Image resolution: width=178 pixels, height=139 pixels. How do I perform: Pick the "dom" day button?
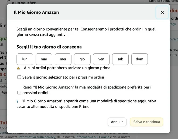139,59
